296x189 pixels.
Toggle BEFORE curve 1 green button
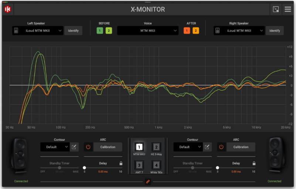(x=100, y=31)
